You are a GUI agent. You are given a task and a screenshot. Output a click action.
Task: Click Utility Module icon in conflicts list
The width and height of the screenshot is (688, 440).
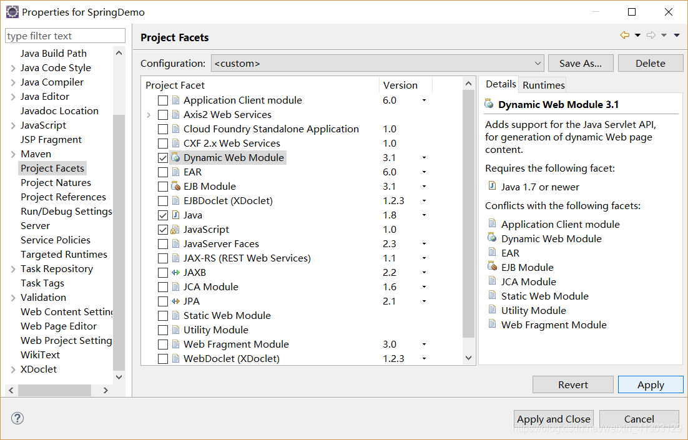[x=493, y=310]
